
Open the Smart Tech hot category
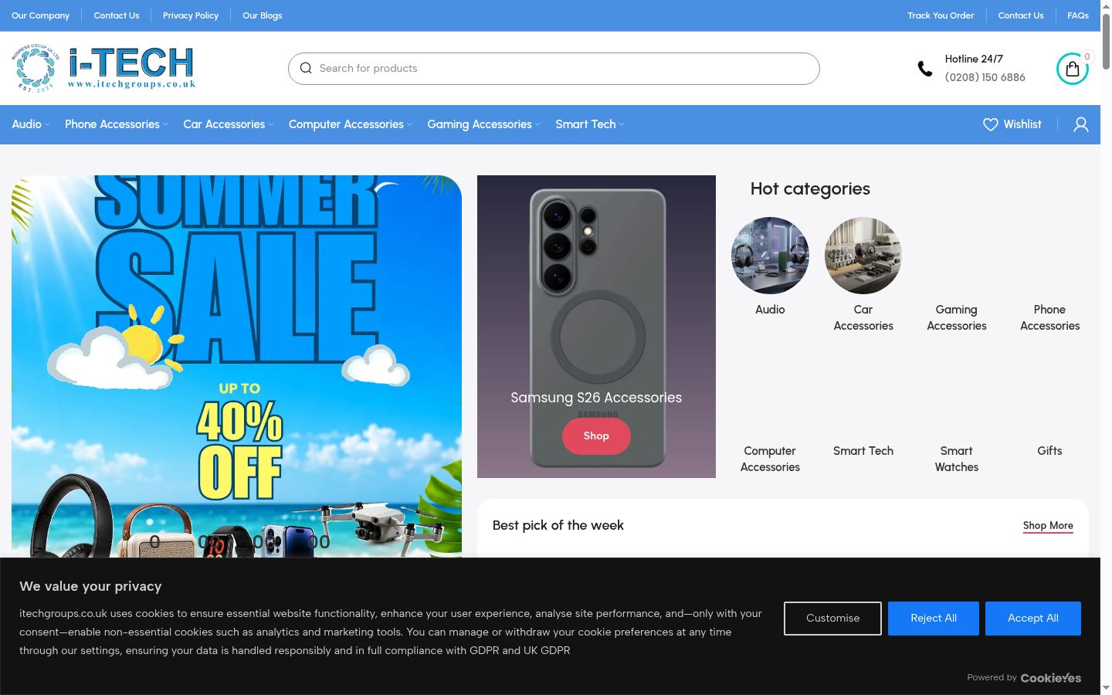coord(863,451)
